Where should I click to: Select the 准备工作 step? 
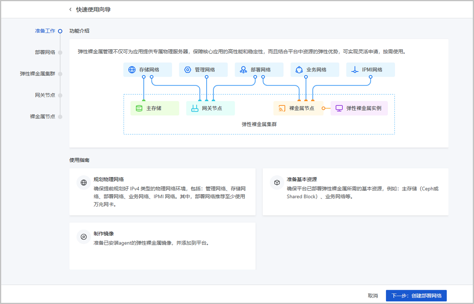45,31
